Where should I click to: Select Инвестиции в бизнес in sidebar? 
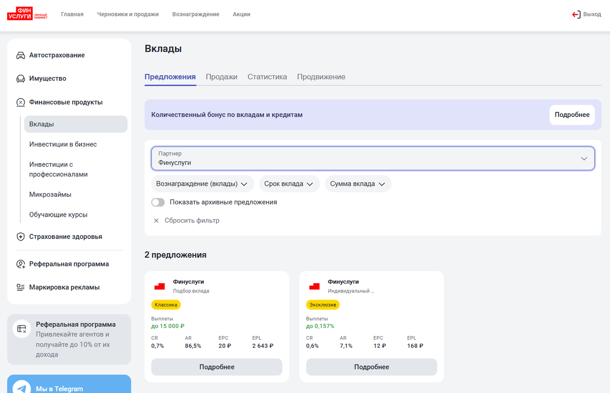63,144
